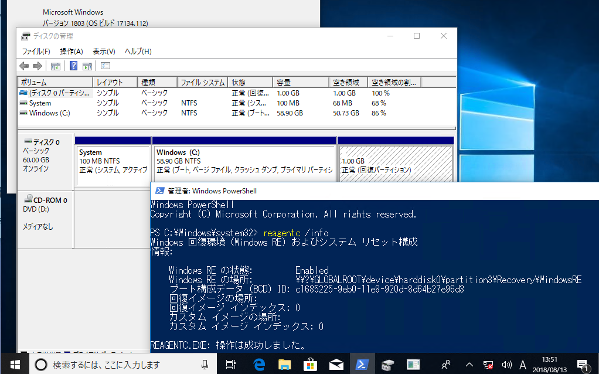Click the BCD ID c1685225-9eb0-11e8-920d-8d64b27e96d3 text

[380, 289]
